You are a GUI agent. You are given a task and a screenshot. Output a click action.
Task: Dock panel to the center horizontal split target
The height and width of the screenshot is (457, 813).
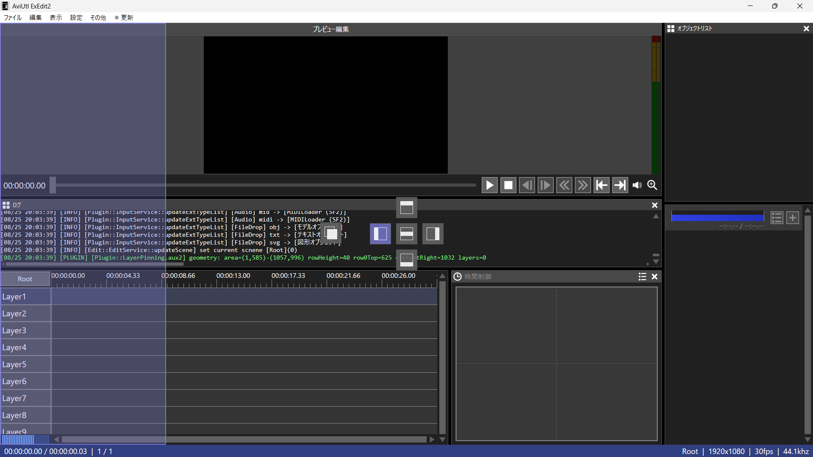[407, 234]
